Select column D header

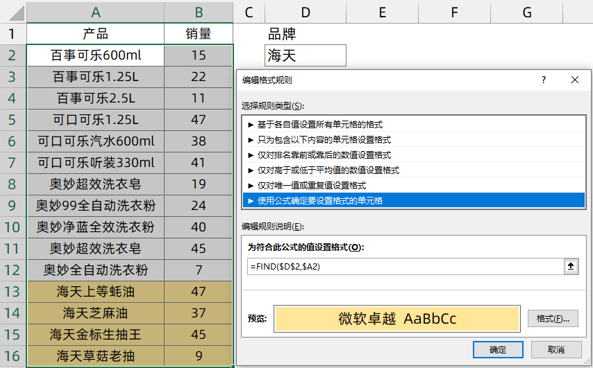pyautogui.click(x=306, y=12)
